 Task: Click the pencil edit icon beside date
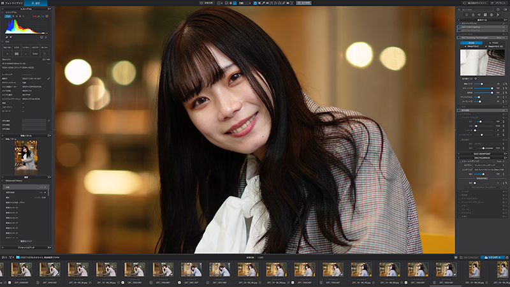[48, 78]
